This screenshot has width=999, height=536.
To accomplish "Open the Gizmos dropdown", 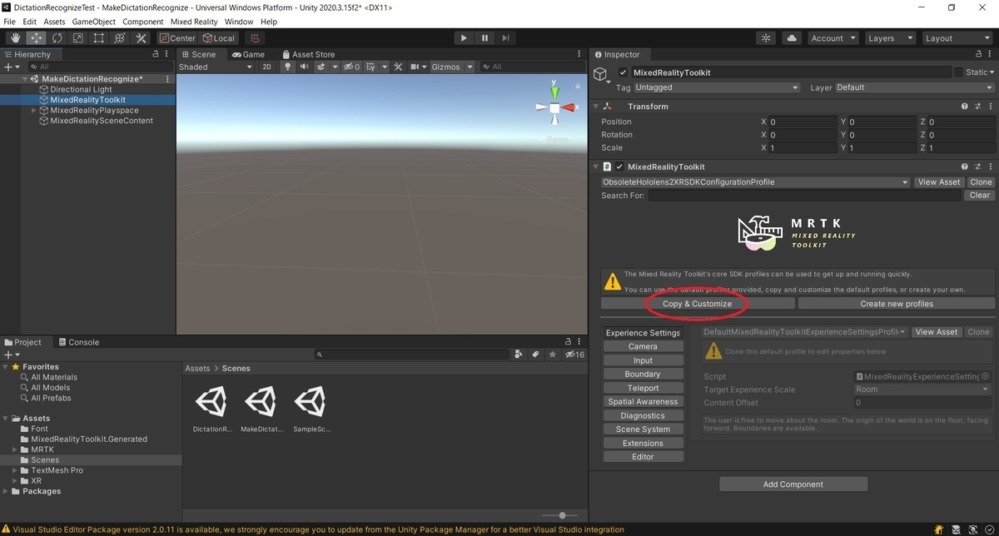I will tap(452, 67).
